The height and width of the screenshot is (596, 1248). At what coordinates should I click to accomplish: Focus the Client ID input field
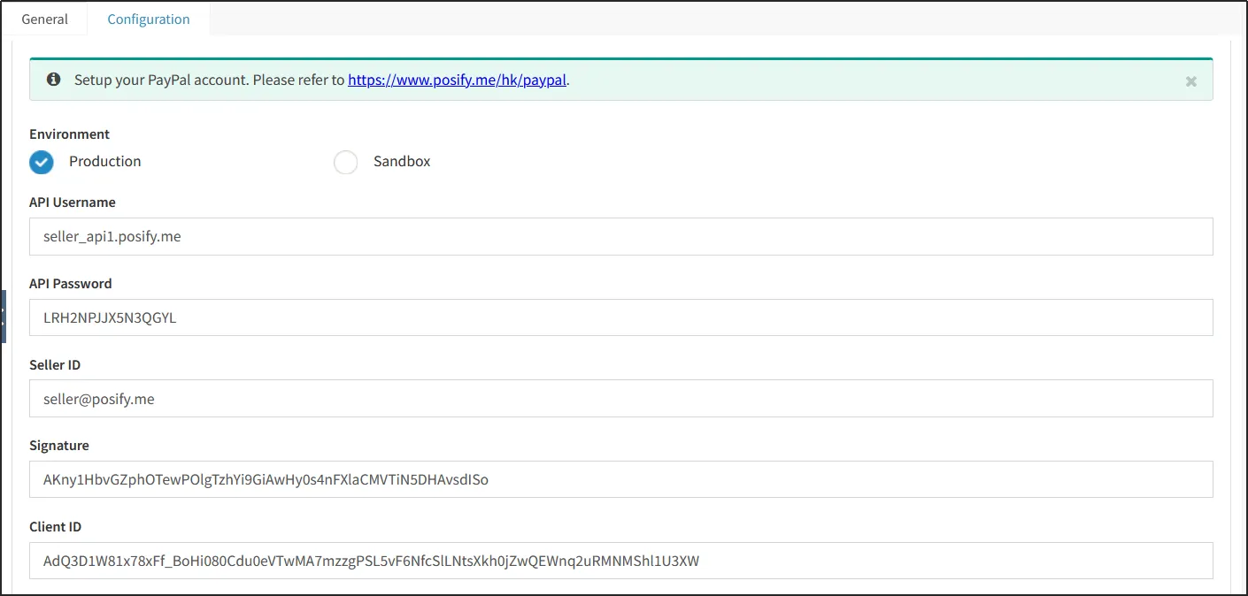[620, 561]
